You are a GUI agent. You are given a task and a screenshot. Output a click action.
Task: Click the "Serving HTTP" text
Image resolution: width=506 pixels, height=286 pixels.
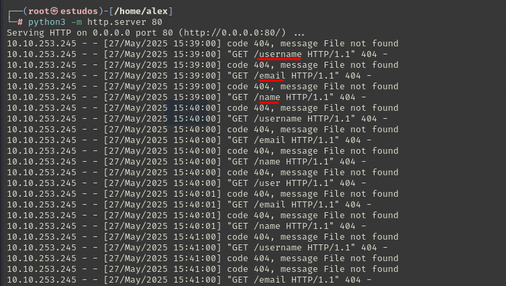pos(39,33)
